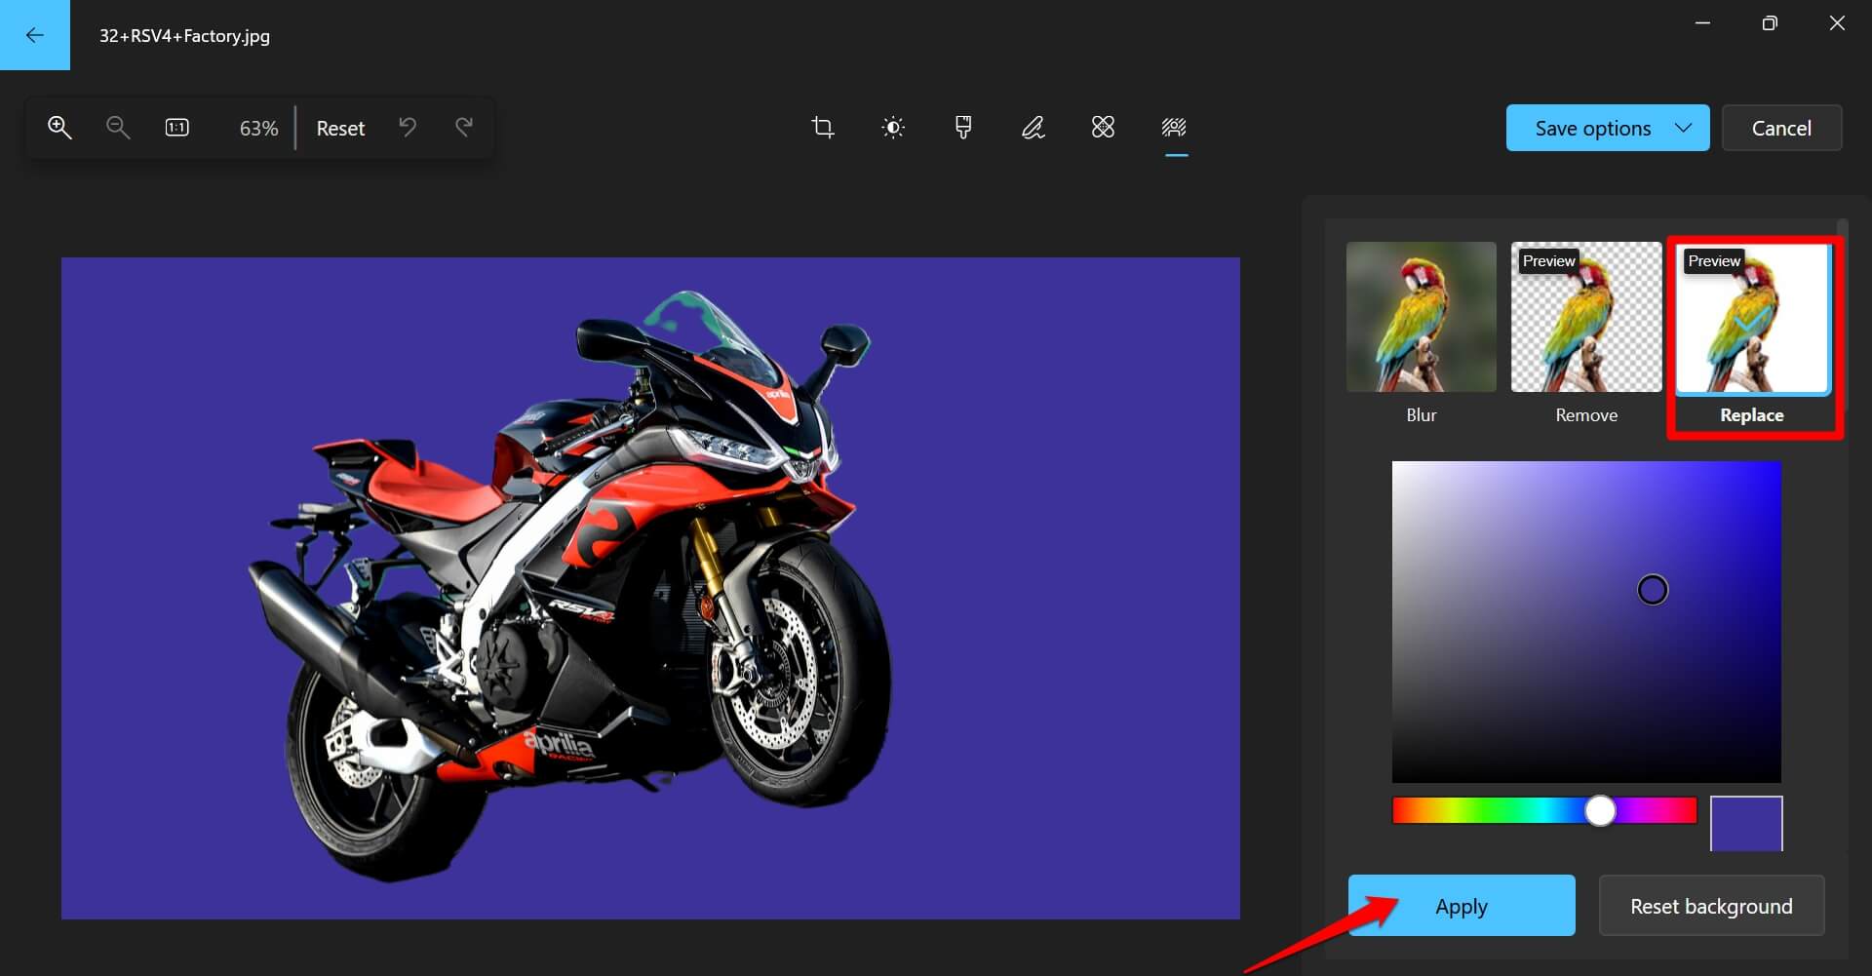Cancel the editing session
Image resolution: width=1872 pixels, height=976 pixels.
(x=1781, y=128)
